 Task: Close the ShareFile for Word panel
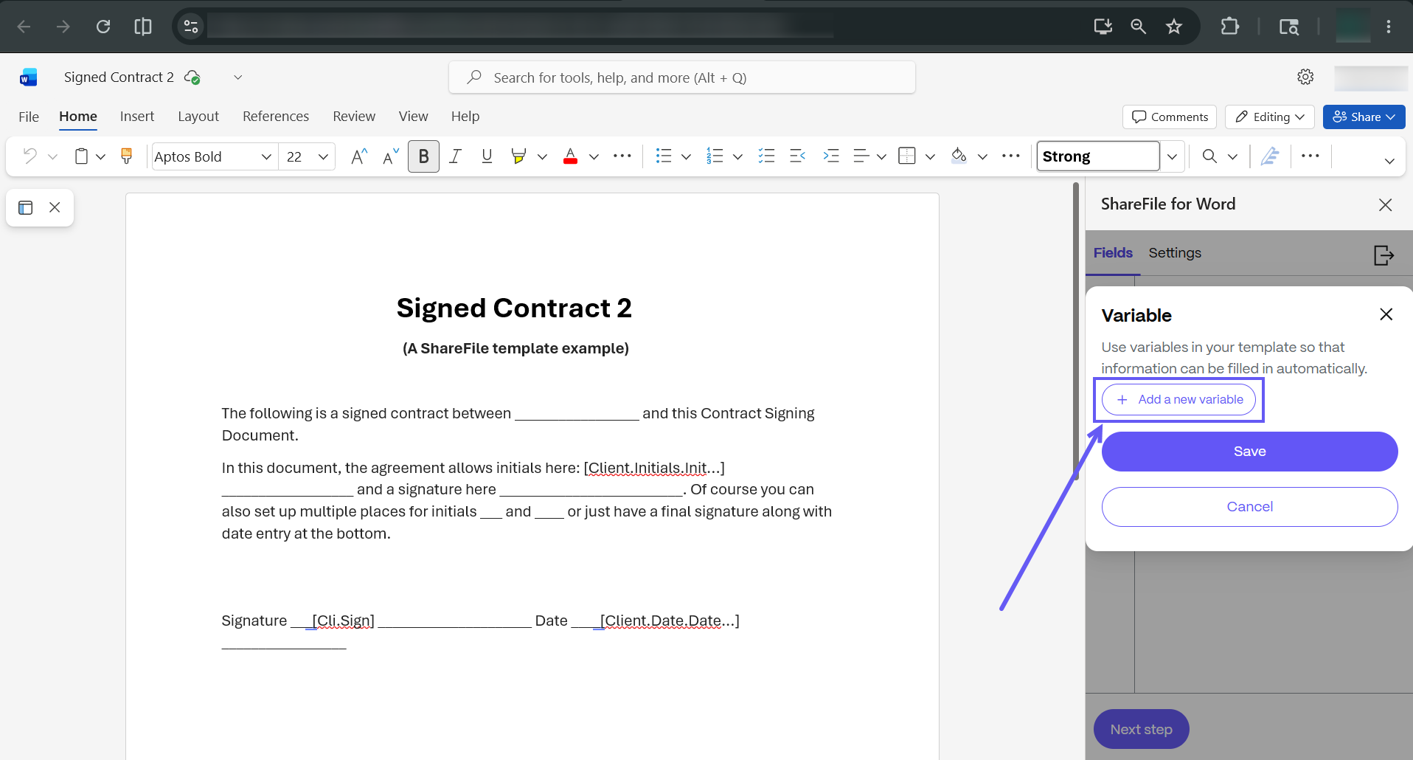point(1386,205)
